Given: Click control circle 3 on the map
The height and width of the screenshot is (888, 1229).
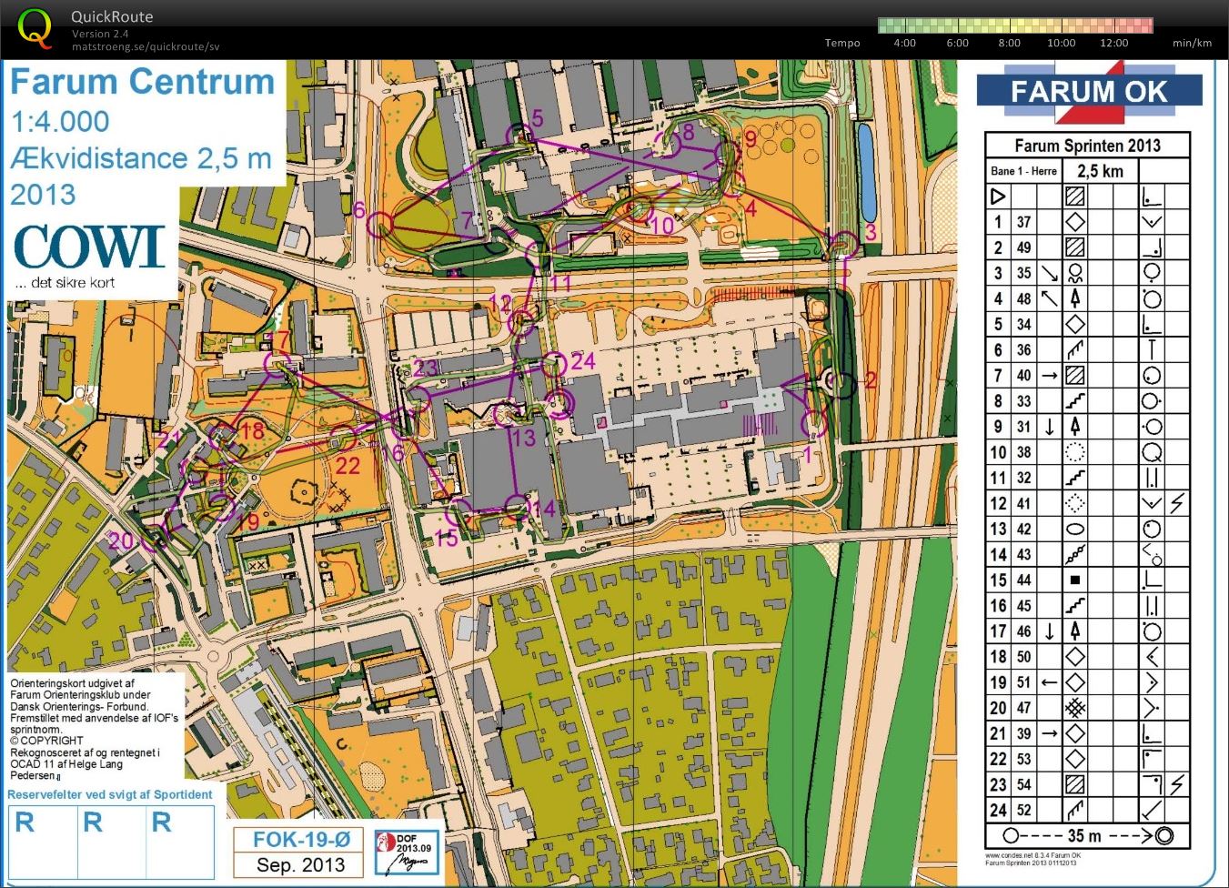Looking at the screenshot, I should pyautogui.click(x=845, y=244).
